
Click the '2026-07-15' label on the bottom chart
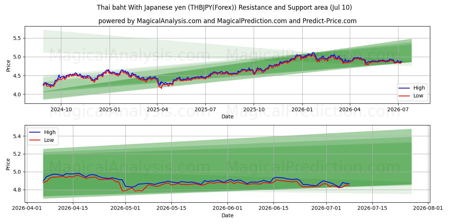(x=372, y=208)
